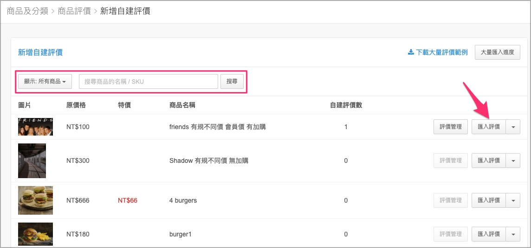Open the dropdown arrow in 4 burgers row
The width and height of the screenshot is (531, 248).
[513, 200]
